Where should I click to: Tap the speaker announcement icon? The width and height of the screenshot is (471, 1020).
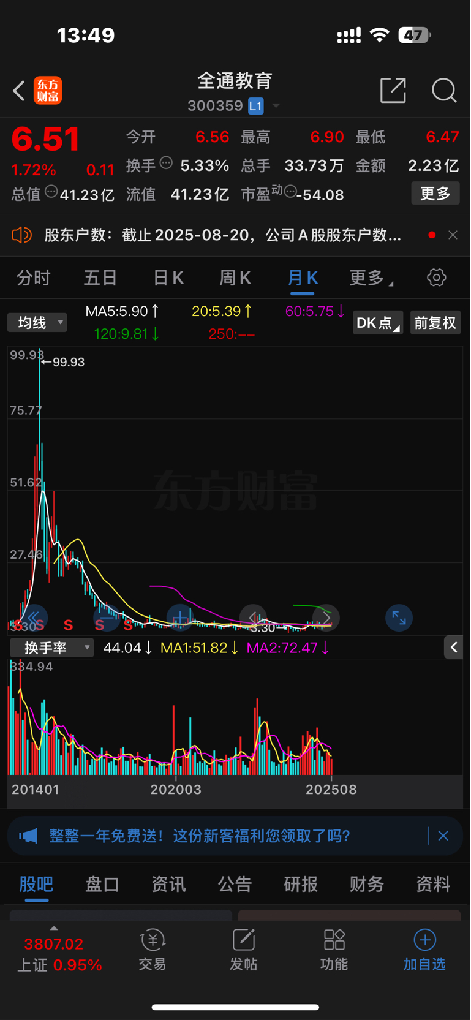[21, 235]
